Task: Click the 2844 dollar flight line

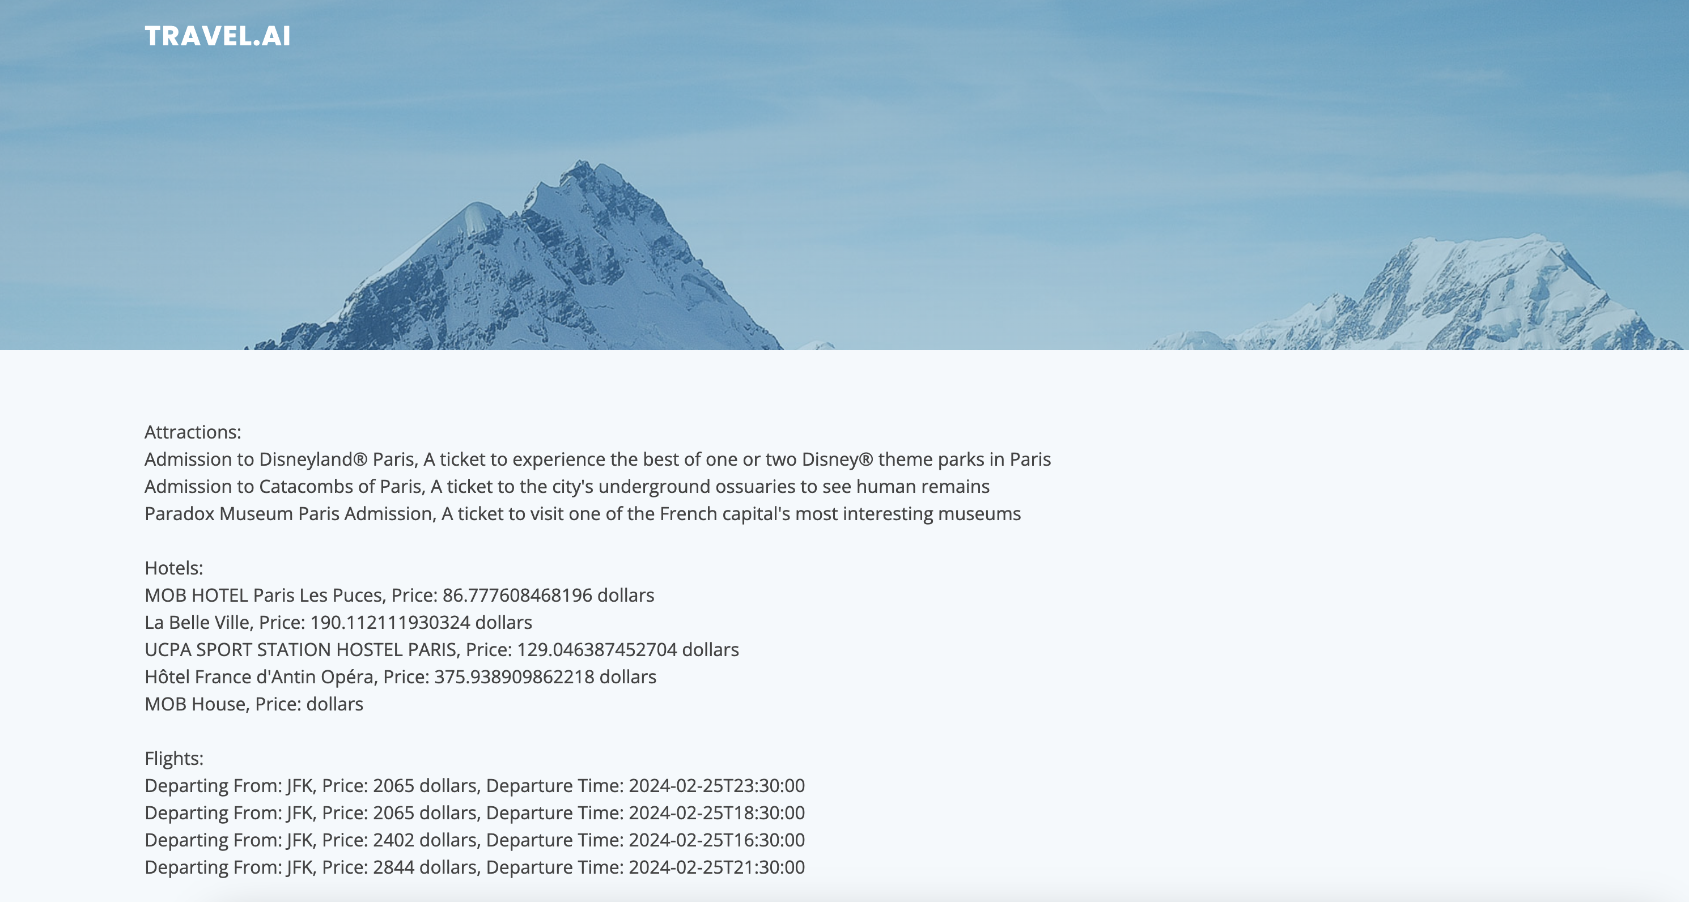Action: tap(474, 867)
